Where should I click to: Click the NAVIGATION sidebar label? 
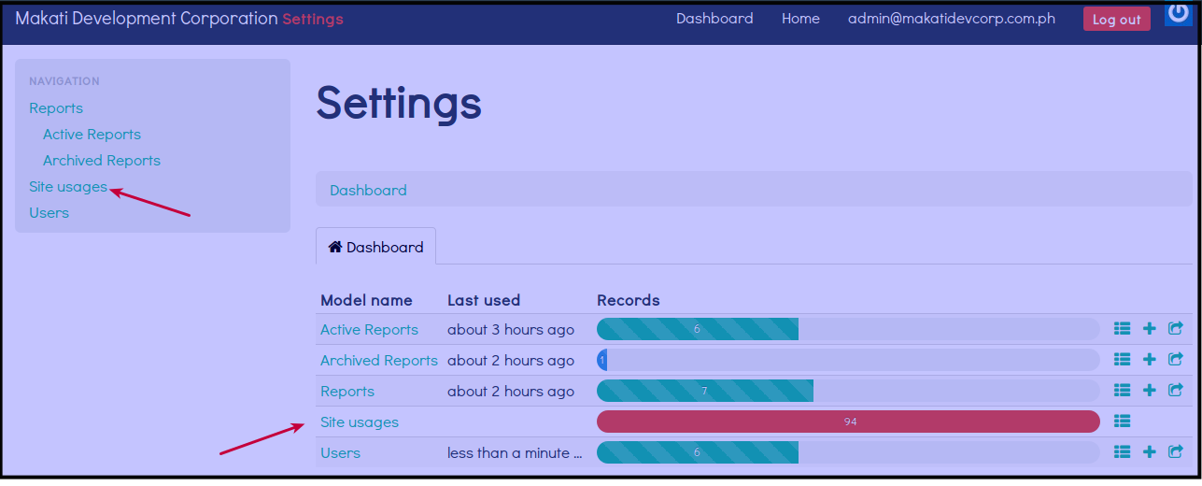pos(64,81)
